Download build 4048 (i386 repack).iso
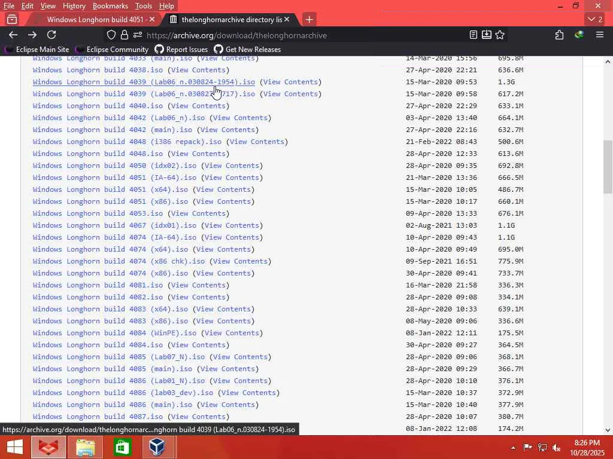Screen dimensions: 613x459 click(127, 142)
